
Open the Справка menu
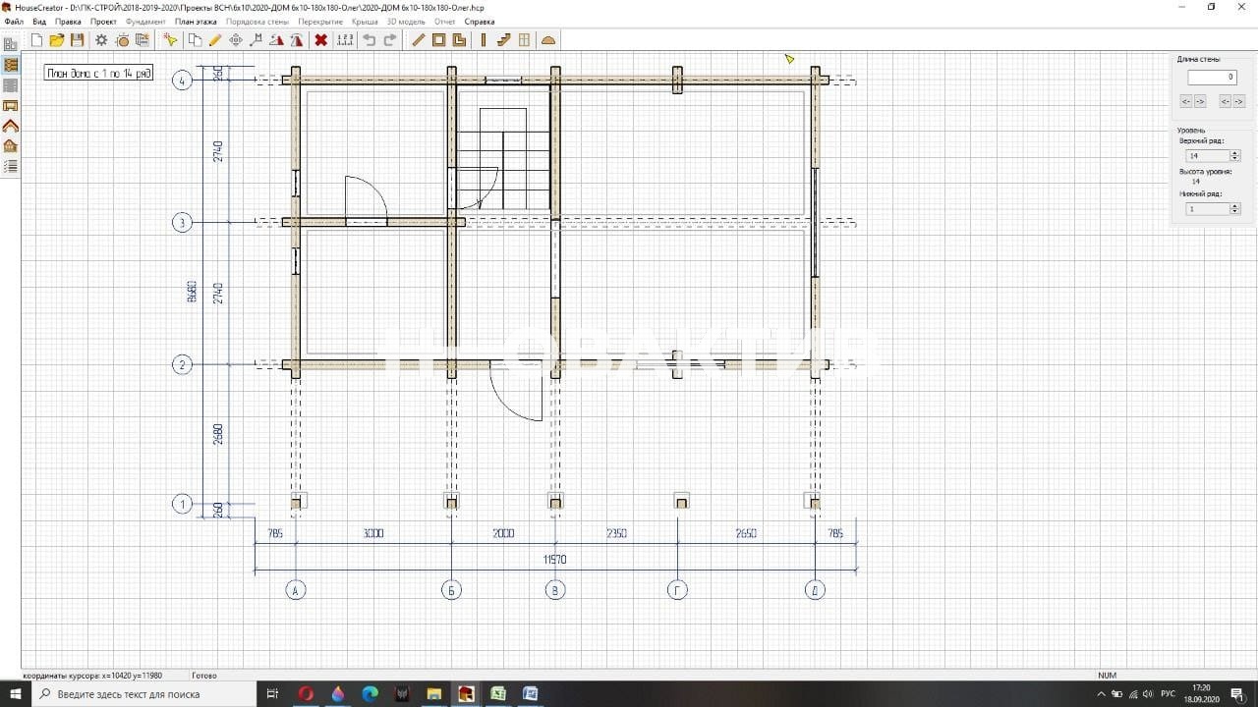tap(480, 21)
